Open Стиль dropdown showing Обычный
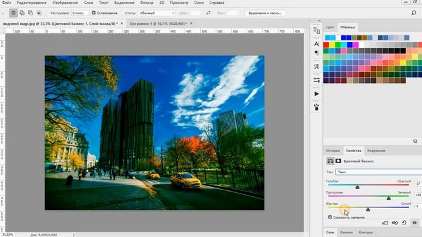 coord(157,13)
